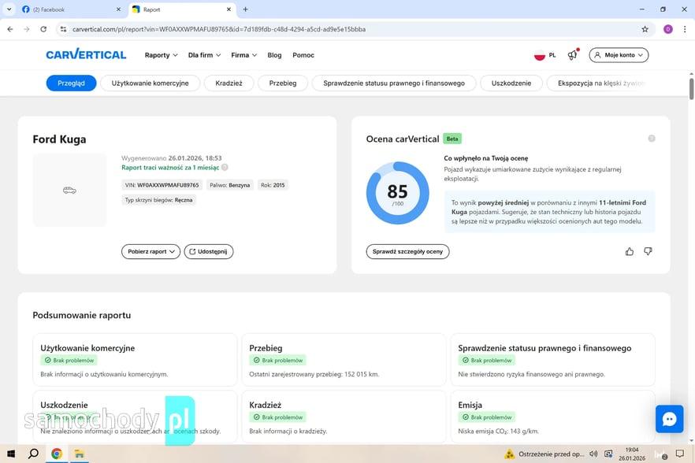Click the Typ skrzyni biegów: Ręczna tag
Viewport: 695px width, 463px height.
coord(158,200)
